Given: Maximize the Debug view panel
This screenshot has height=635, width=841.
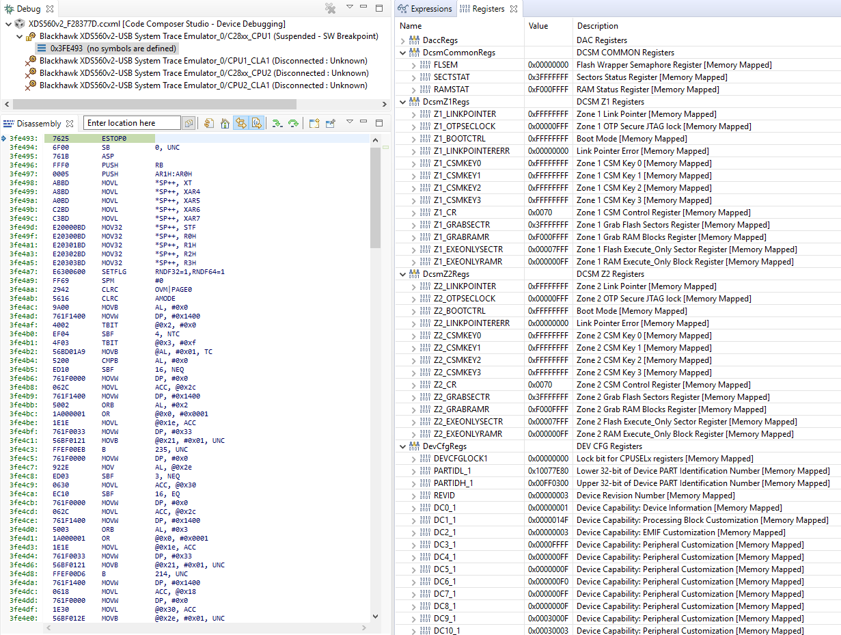Looking at the screenshot, I should pos(379,8).
